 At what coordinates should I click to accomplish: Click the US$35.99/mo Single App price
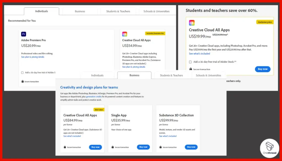click(x=121, y=120)
